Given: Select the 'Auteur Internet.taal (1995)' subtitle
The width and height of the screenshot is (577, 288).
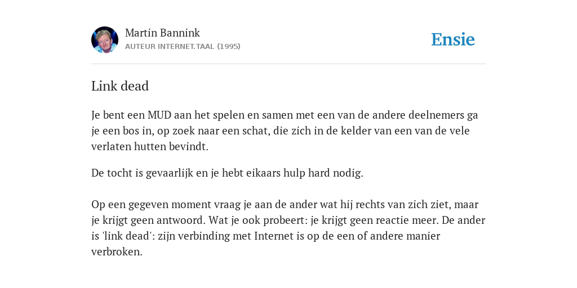Looking at the screenshot, I should point(183,46).
